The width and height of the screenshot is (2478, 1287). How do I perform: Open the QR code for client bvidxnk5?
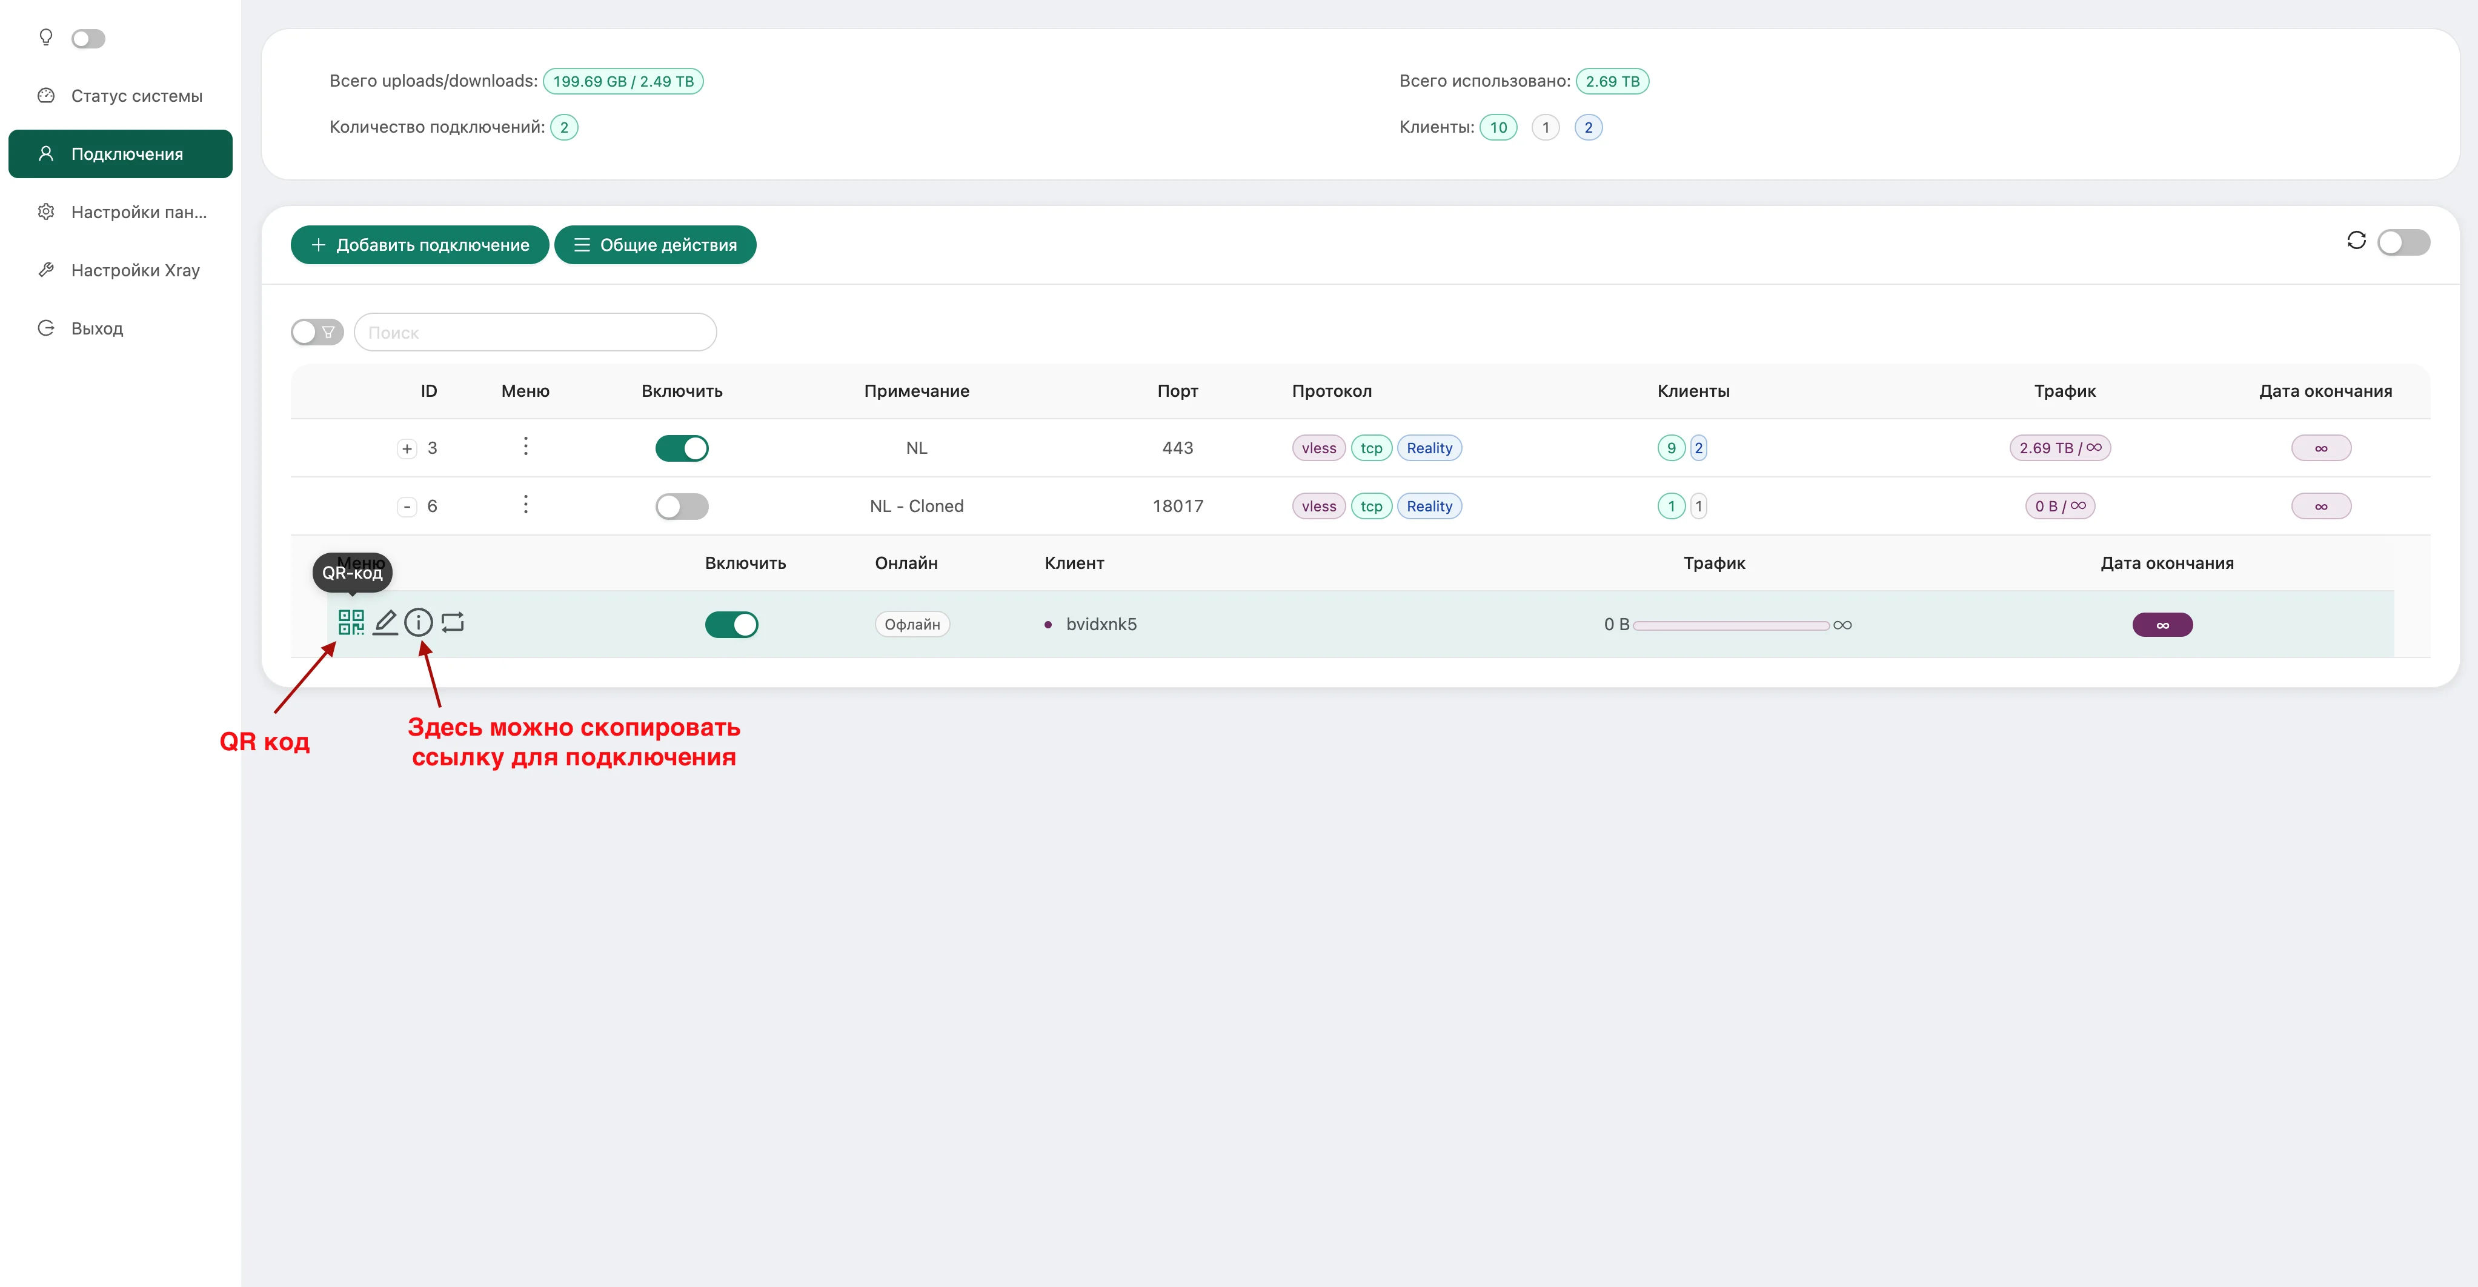click(351, 622)
